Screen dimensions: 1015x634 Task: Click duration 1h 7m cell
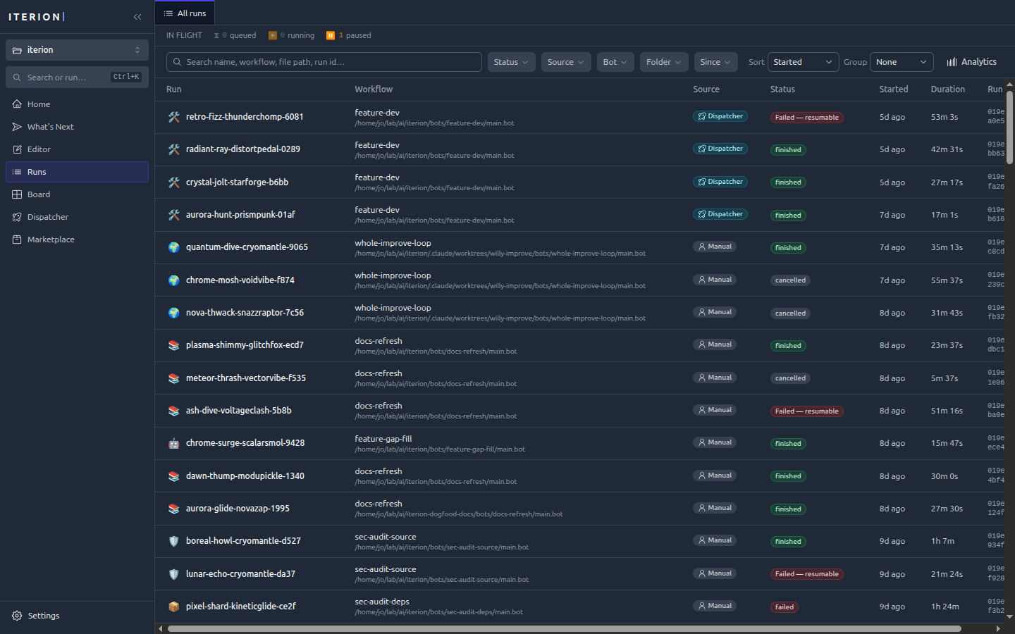click(942, 542)
